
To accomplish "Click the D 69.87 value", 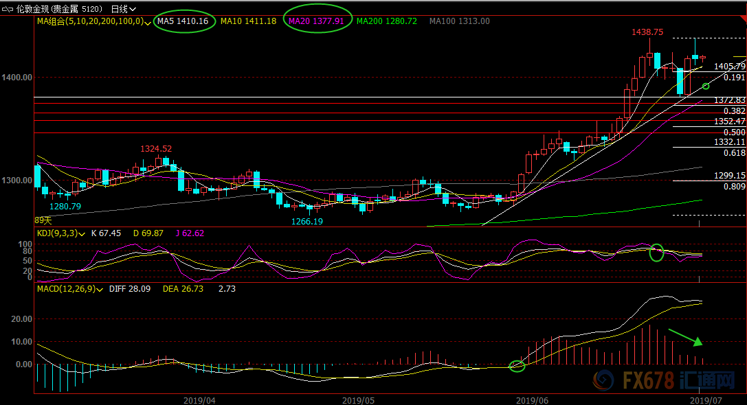I will coord(148,233).
